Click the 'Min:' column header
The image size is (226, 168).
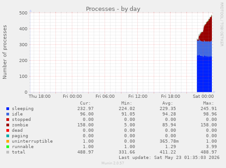click(126, 103)
